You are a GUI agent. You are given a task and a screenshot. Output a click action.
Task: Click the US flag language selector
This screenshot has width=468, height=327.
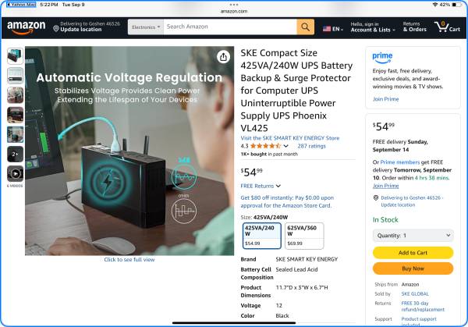pos(332,29)
